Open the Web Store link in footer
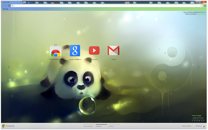The width and height of the screenshot is (208, 130). (x=199, y=126)
